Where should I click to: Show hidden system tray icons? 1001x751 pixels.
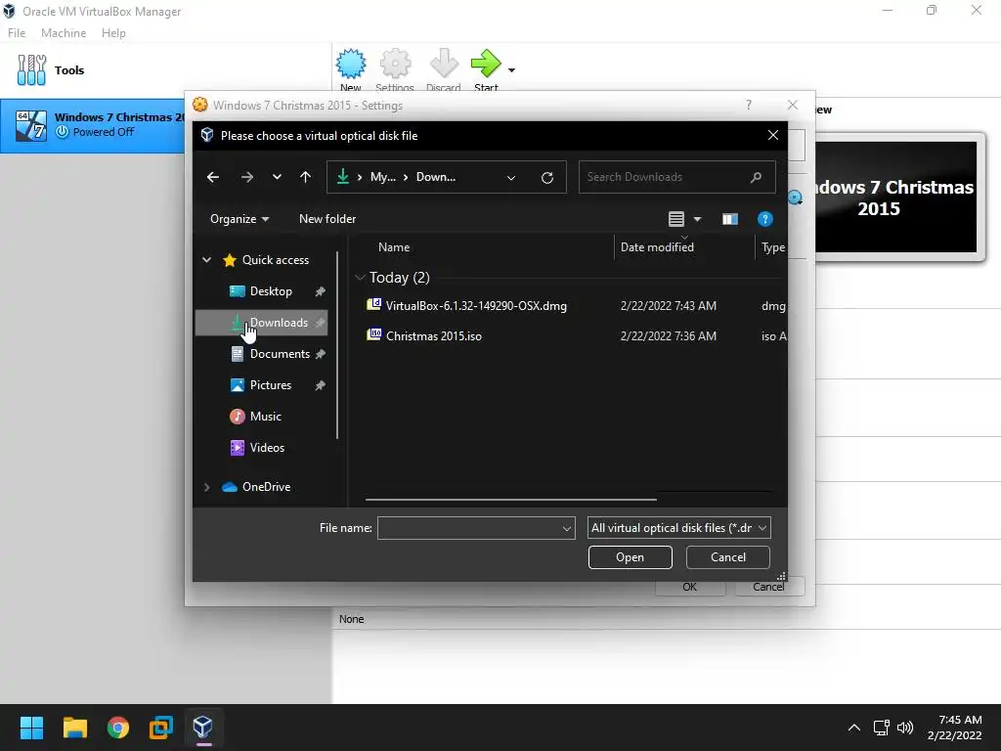pos(854,728)
